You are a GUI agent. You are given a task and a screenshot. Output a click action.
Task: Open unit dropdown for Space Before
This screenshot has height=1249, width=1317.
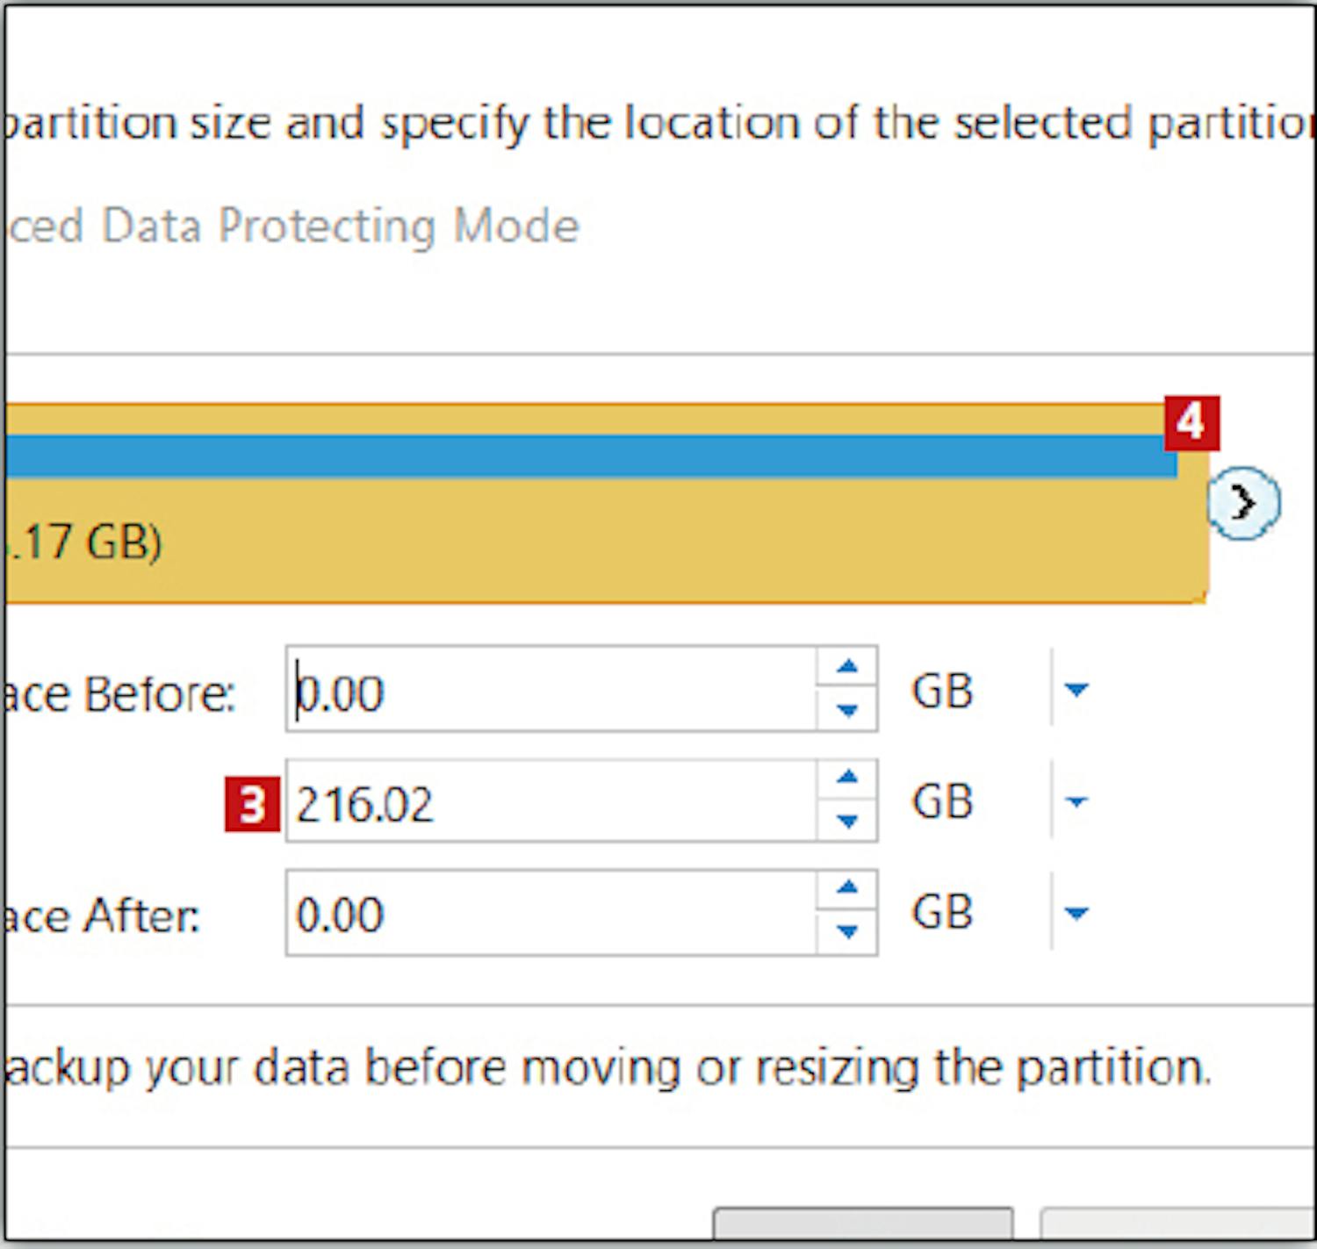click(x=1076, y=690)
